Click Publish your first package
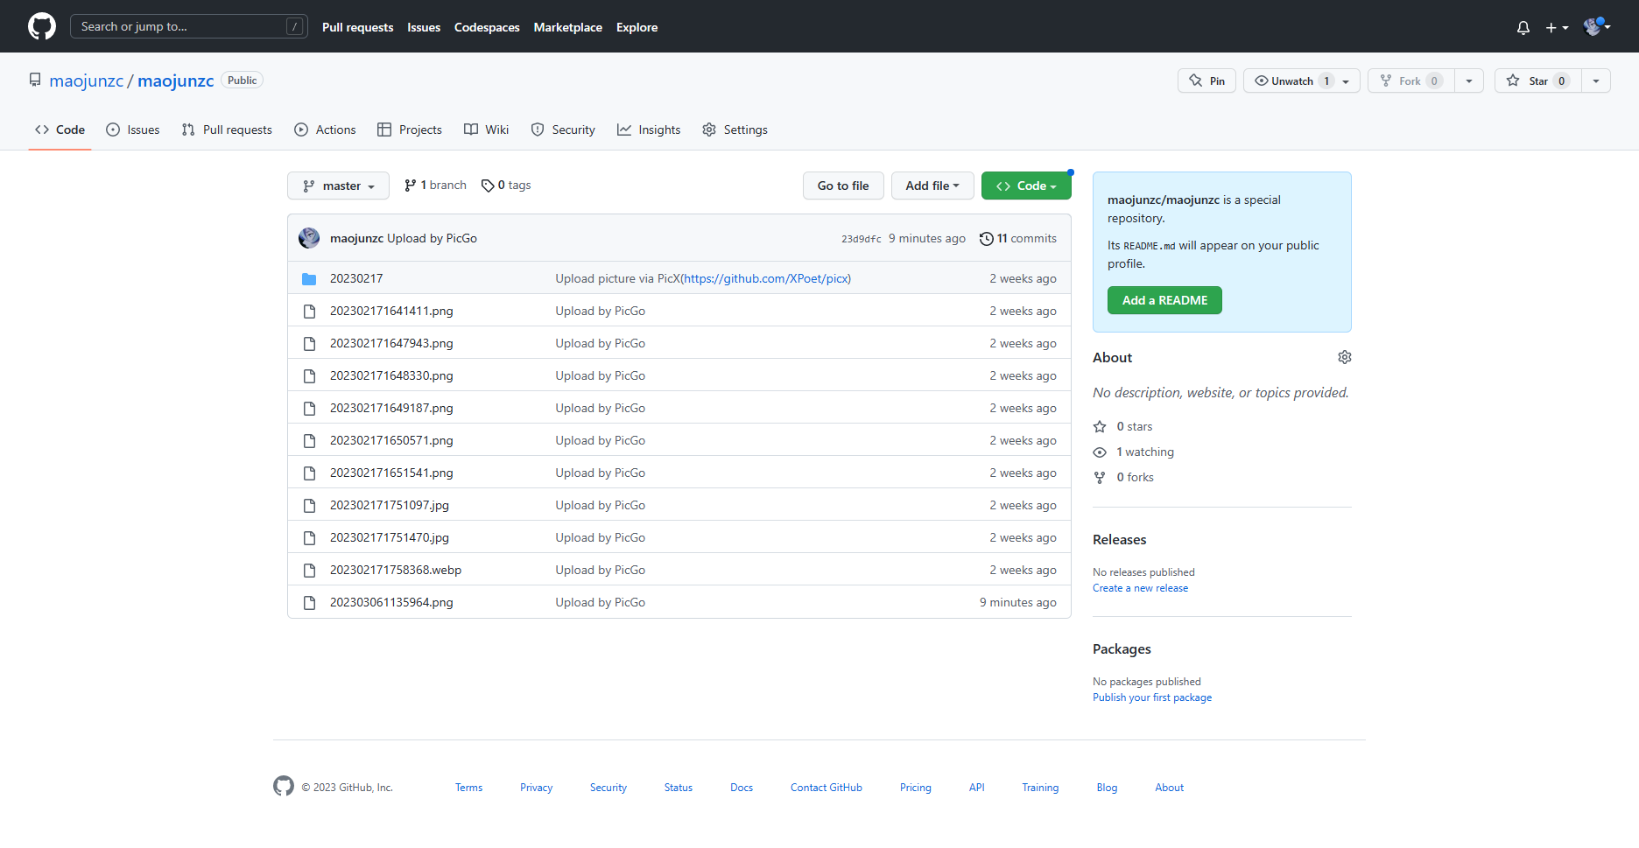1639x848 pixels. [x=1152, y=697]
